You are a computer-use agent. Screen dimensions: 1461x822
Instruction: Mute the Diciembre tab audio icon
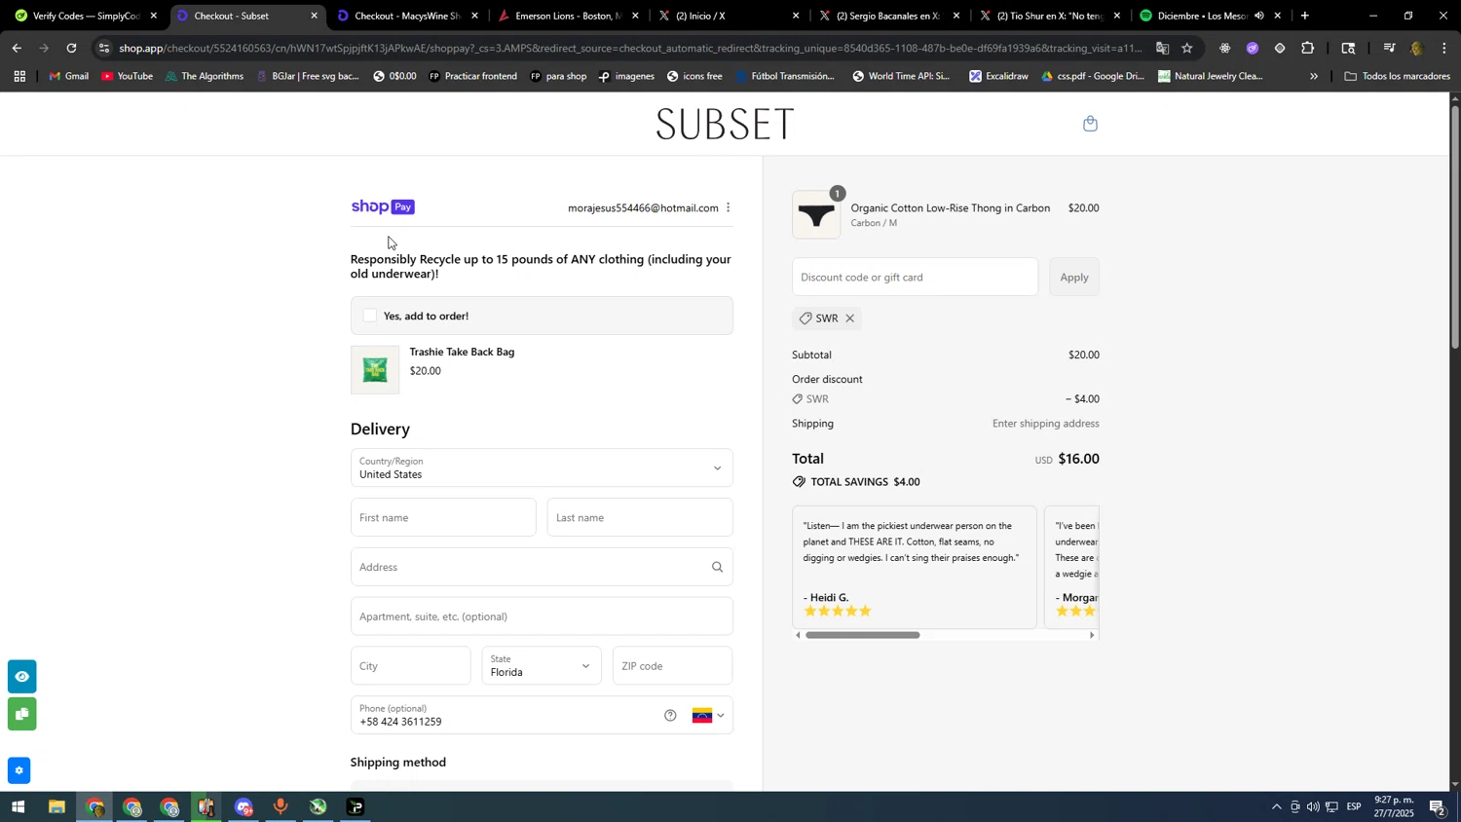click(x=1259, y=16)
